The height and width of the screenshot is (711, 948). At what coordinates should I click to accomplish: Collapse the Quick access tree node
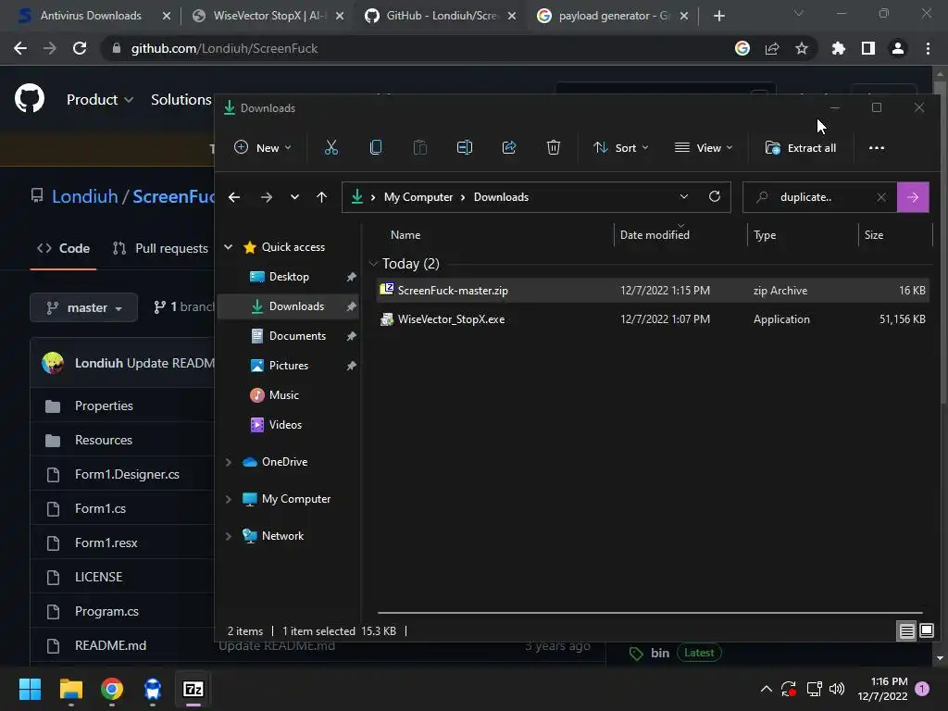pyautogui.click(x=228, y=246)
